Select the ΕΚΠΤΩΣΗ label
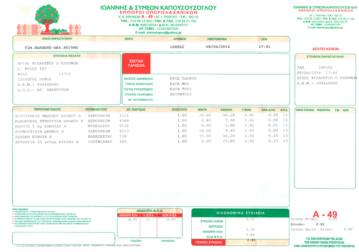Image resolution: width=359 pixels, height=252 pixels. (x=215, y=227)
